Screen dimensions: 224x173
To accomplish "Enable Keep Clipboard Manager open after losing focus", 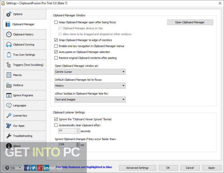I will [x=56, y=22].
